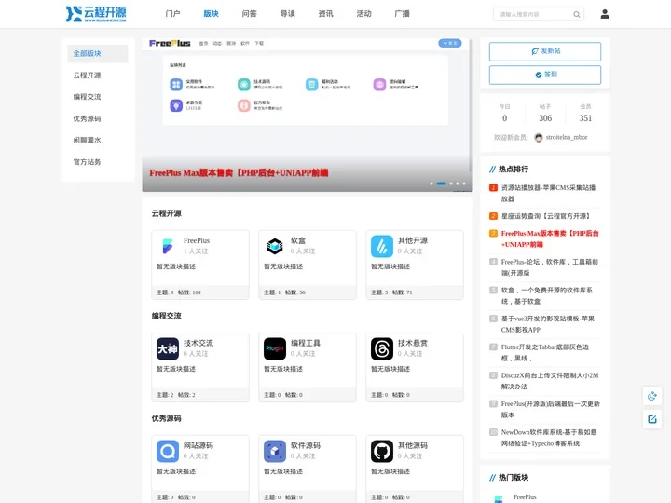Click the 编程工具 board title
The width and height of the screenshot is (671, 503).
pos(305,343)
